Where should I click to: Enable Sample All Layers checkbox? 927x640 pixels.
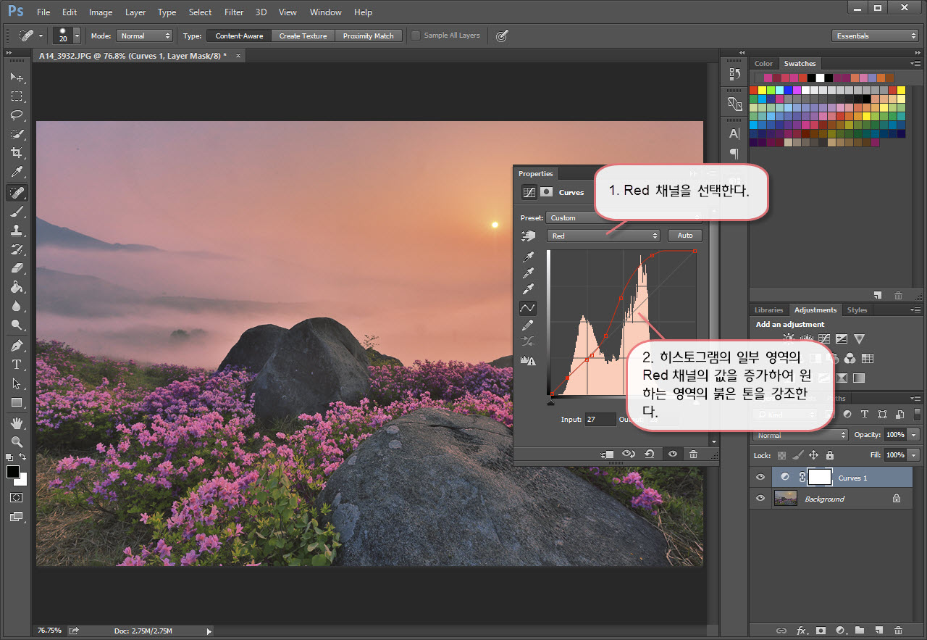(x=416, y=36)
